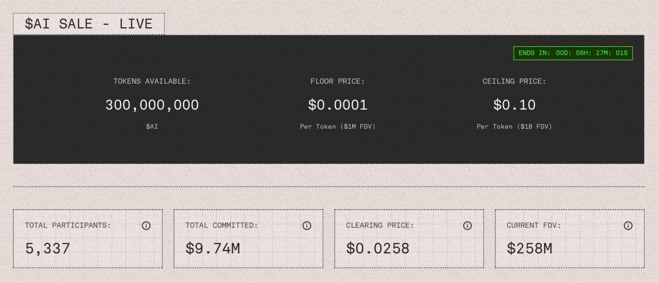Click the Per Token ($1B FDV) text
The height and width of the screenshot is (283, 659).
[514, 126]
